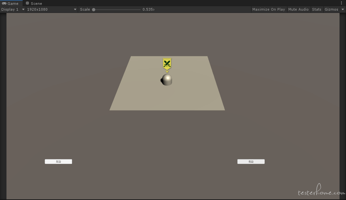Switch to the Scene tab
This screenshot has width=346, height=200.
(34, 3)
